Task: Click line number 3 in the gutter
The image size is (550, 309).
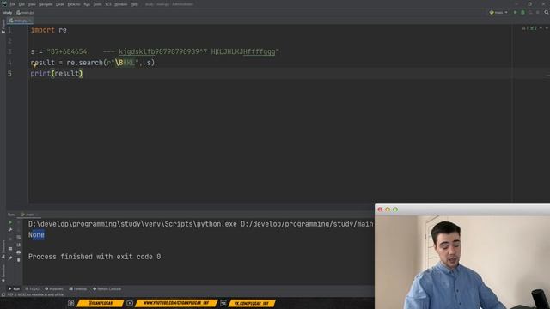Action: [x=9, y=51]
